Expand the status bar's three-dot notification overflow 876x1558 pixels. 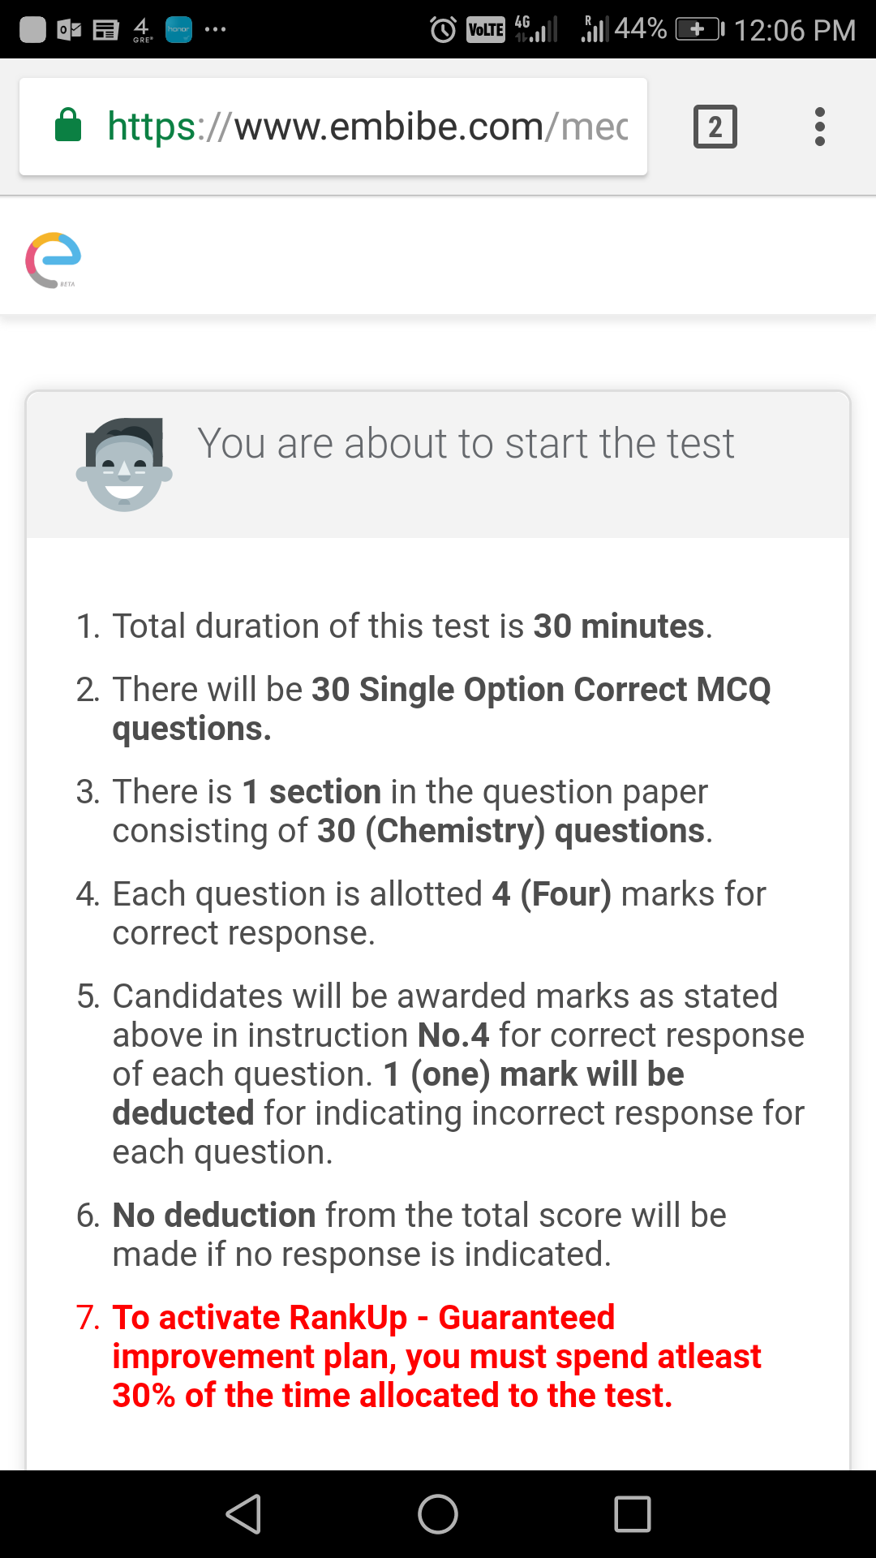215,30
